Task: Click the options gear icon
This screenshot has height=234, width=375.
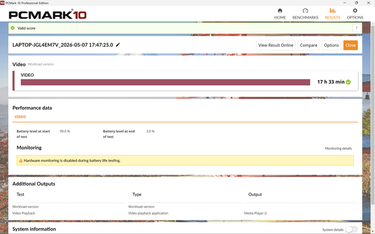Action: [355, 11]
